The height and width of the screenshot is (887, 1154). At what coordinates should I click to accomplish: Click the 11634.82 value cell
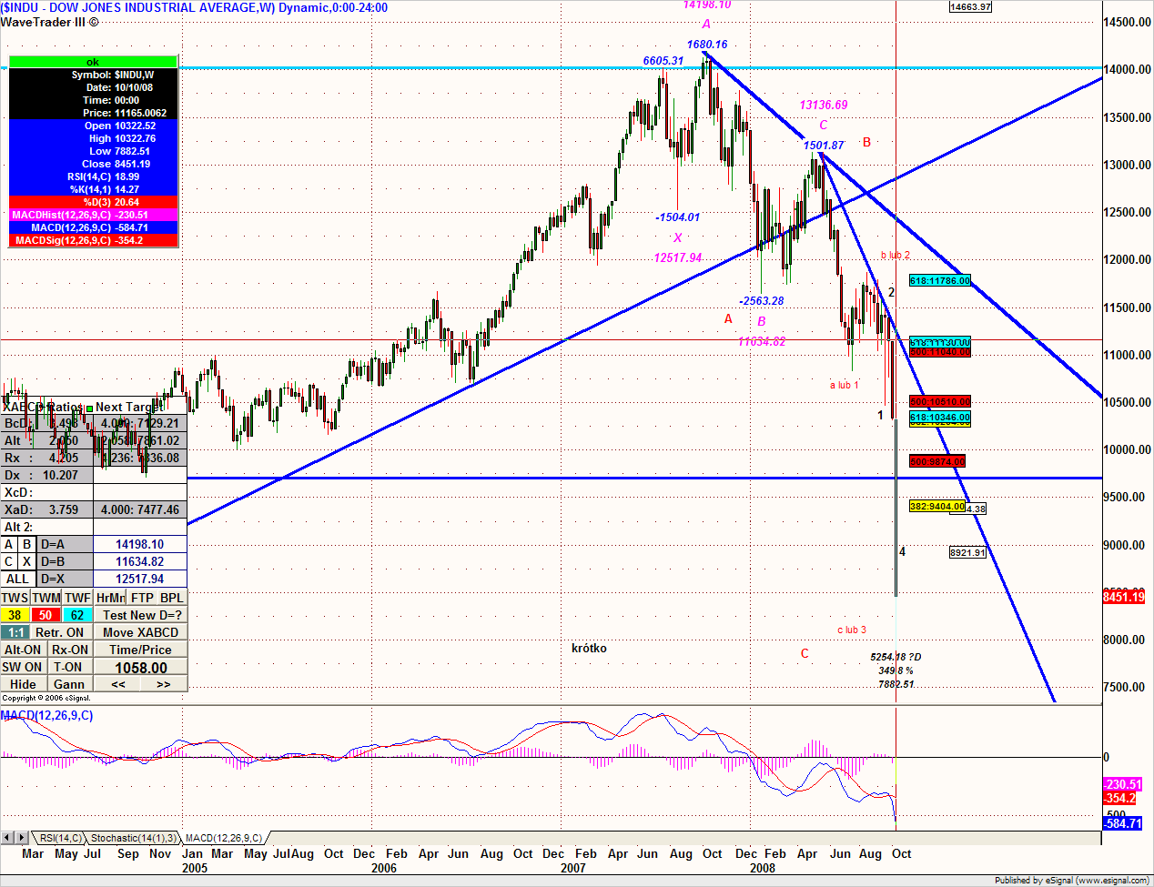(x=140, y=561)
